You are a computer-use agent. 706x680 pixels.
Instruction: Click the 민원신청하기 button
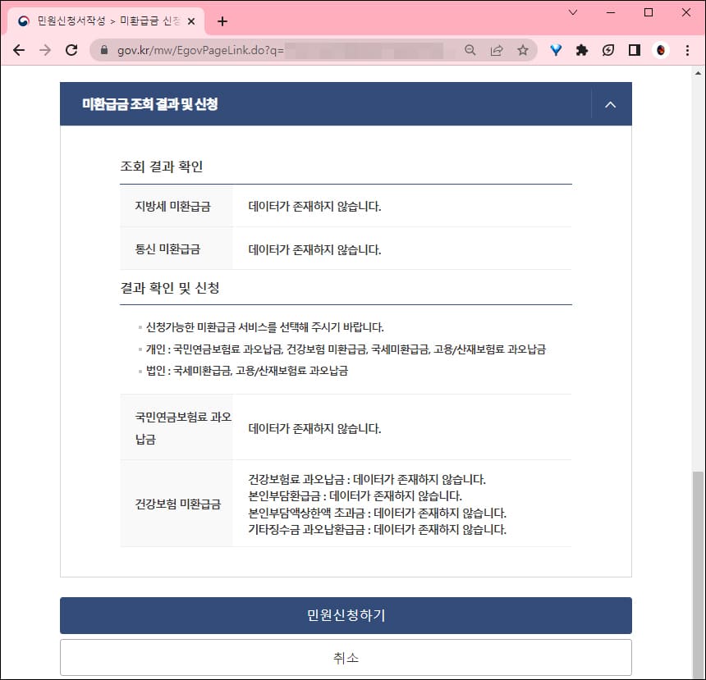345,615
